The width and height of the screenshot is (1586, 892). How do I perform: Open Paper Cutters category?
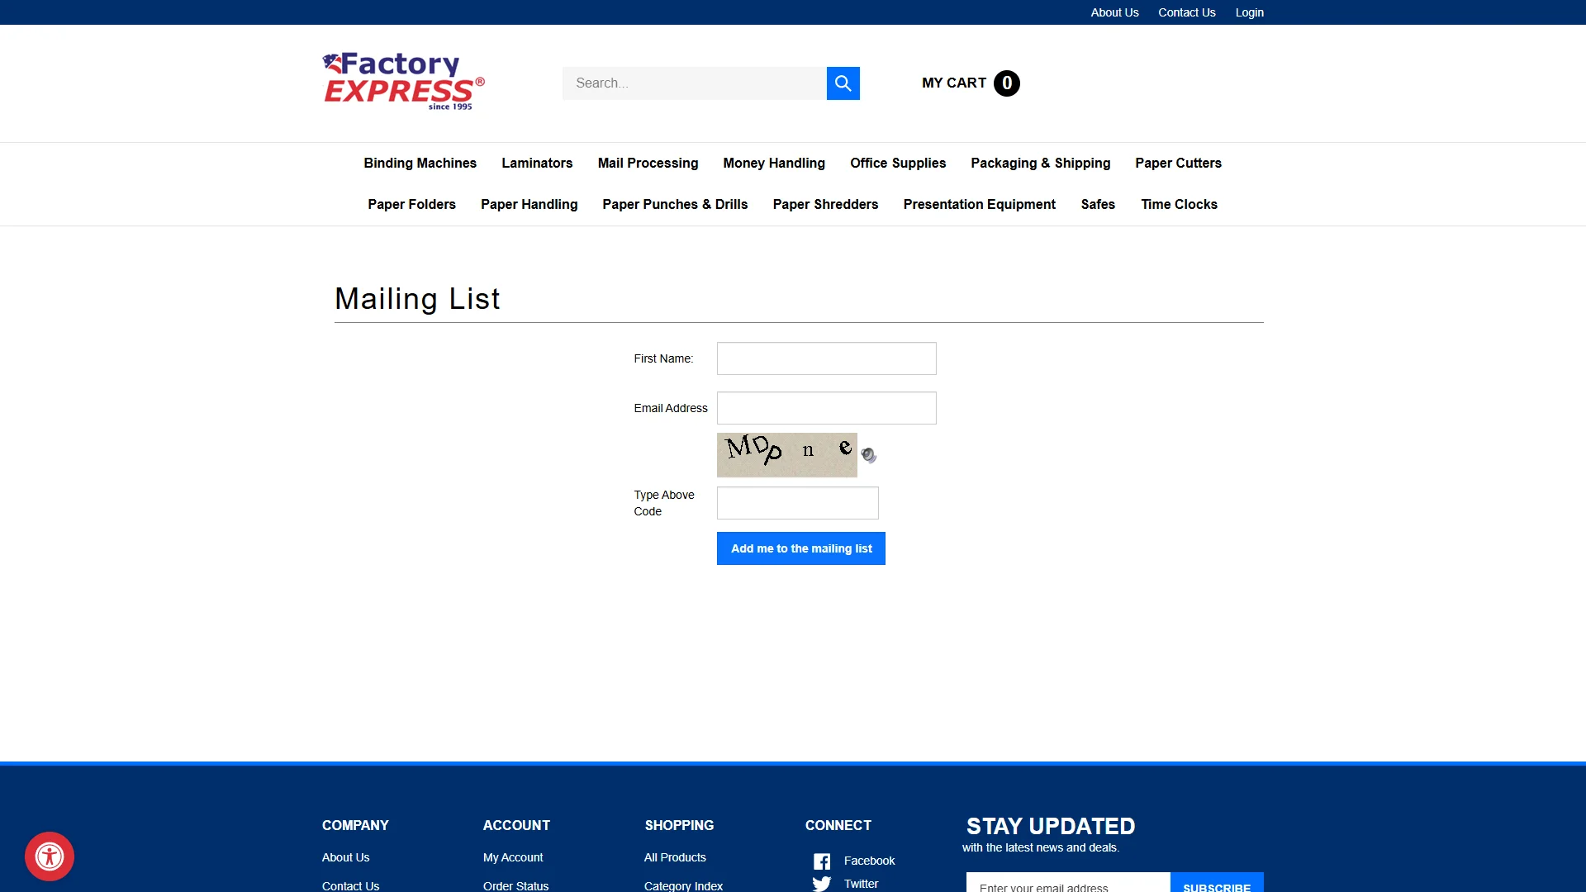tap(1178, 164)
